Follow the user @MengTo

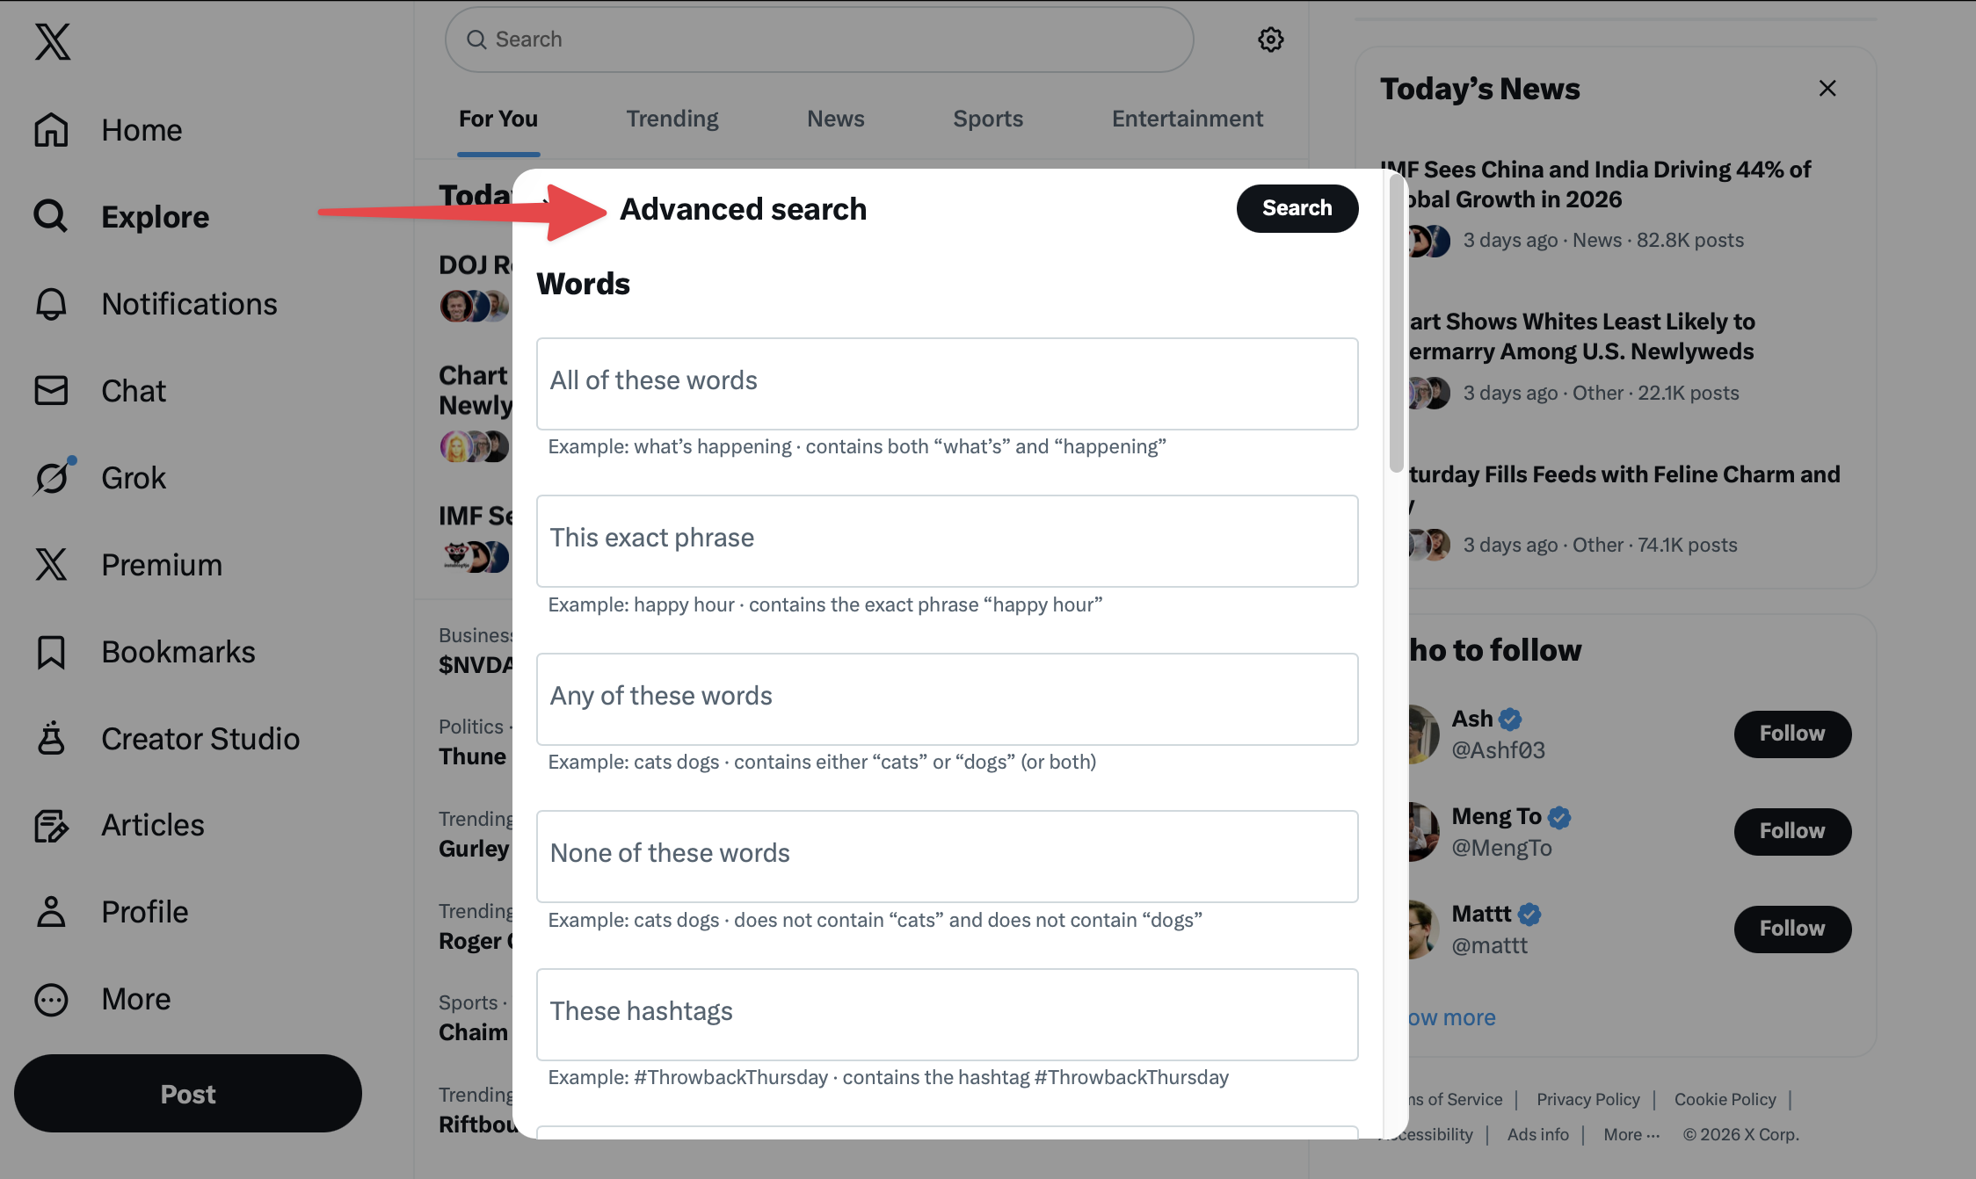(x=1791, y=831)
